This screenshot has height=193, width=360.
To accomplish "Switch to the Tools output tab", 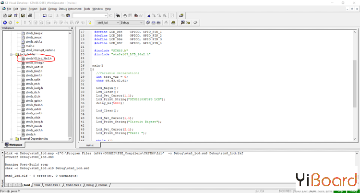I will pos(37,185).
